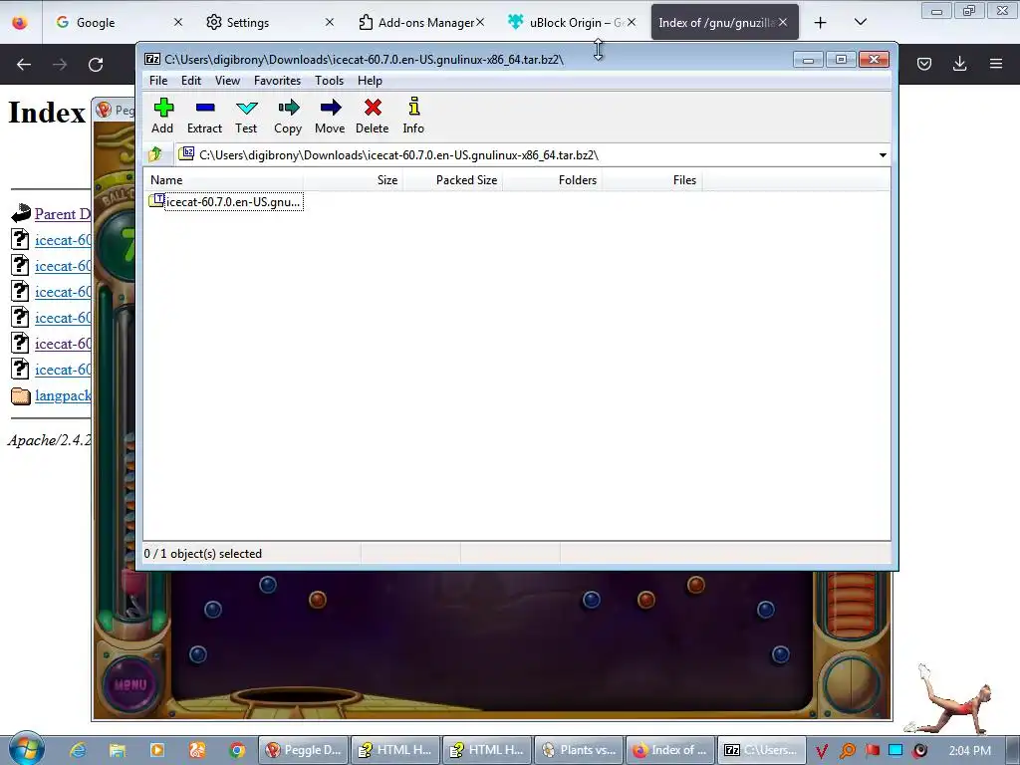The width and height of the screenshot is (1020, 765).
Task: Click the orange magnifier tray icon
Action: pos(847,751)
